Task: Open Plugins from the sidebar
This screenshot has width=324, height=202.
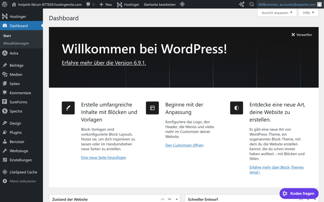Action: (x=15, y=132)
